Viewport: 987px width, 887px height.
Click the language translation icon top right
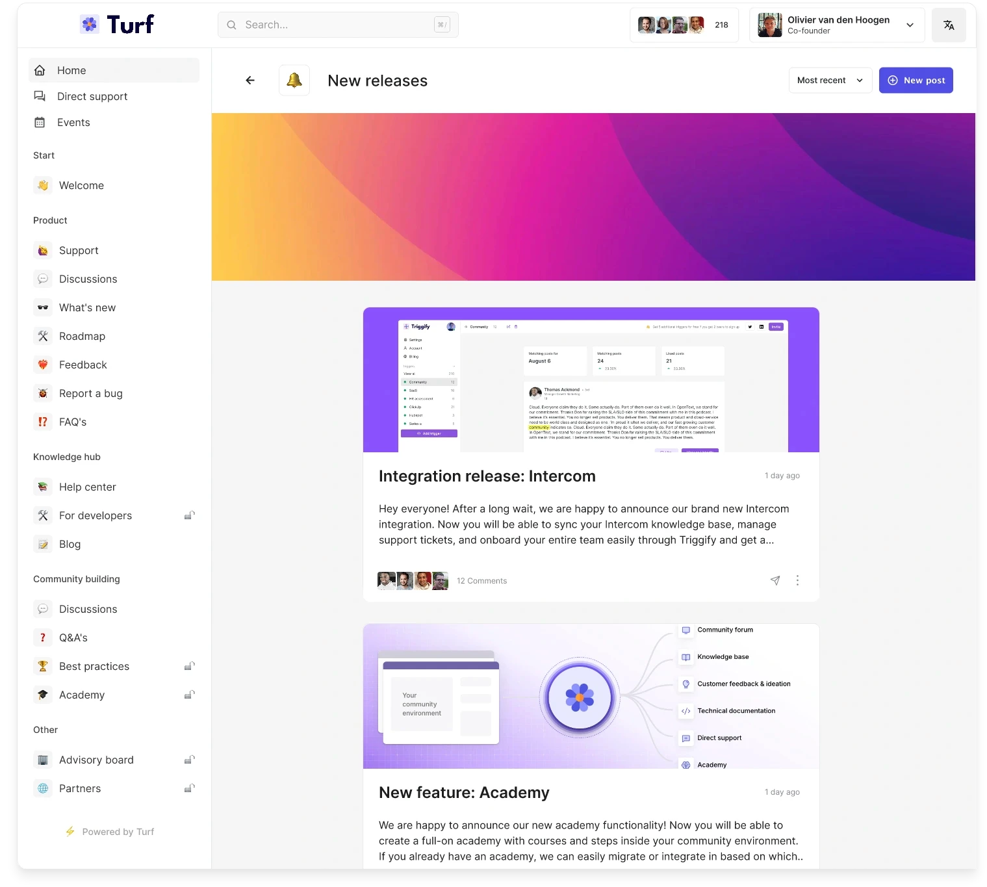click(949, 25)
